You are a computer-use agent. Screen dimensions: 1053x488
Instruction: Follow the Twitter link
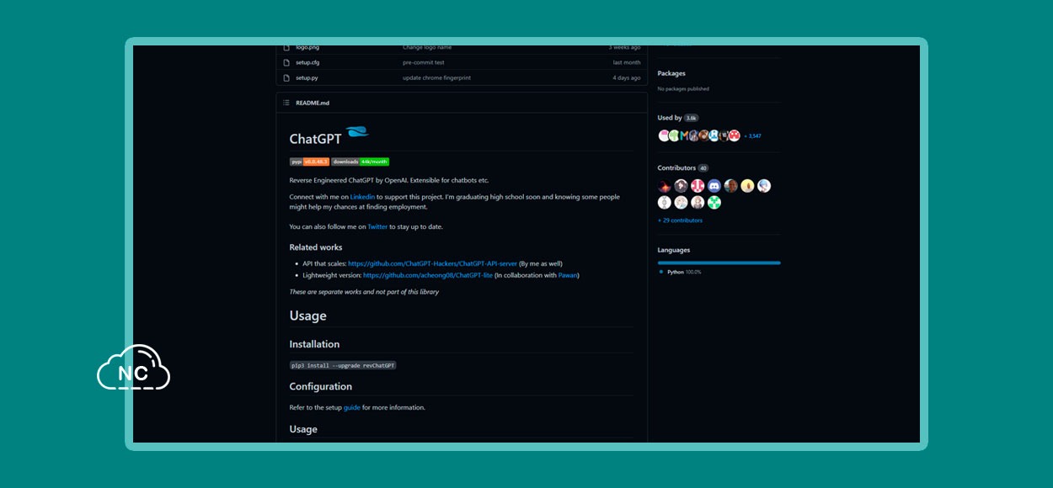click(x=377, y=226)
